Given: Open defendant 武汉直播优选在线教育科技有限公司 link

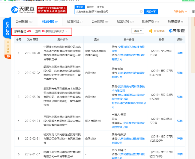Looking at the screenshot, I should click(128, 97).
